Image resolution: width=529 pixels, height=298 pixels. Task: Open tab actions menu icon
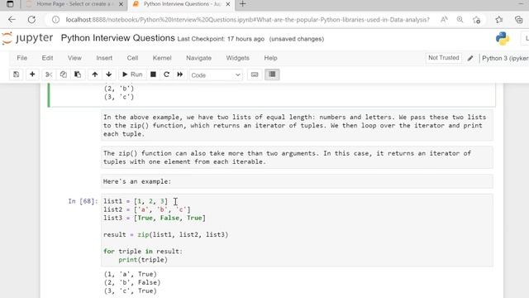[10, 4]
